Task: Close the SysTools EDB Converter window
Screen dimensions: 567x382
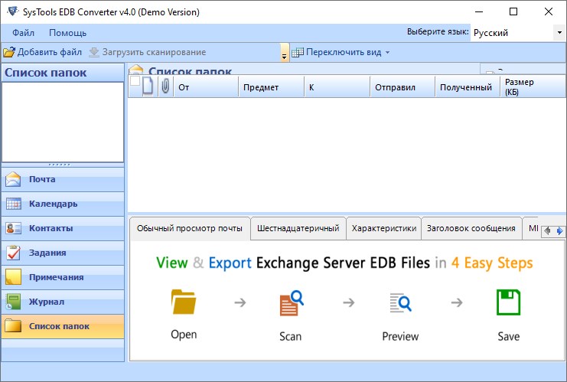Action: (549, 11)
